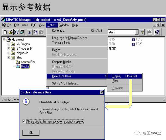Click the S7 icon beside filling
The image size is (166, 140).
tap(13, 57)
